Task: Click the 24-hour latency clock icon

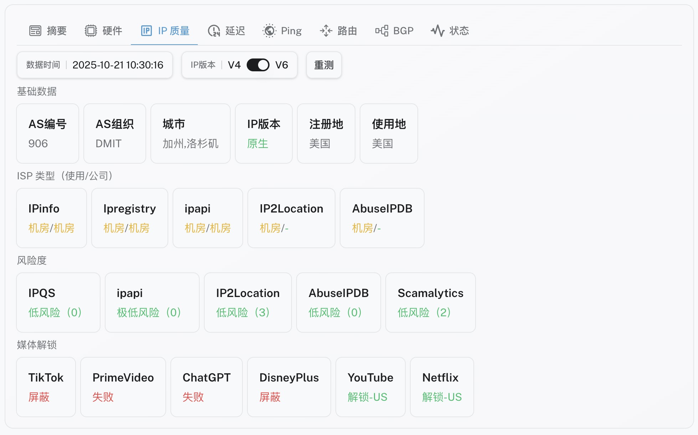Action: click(x=214, y=31)
